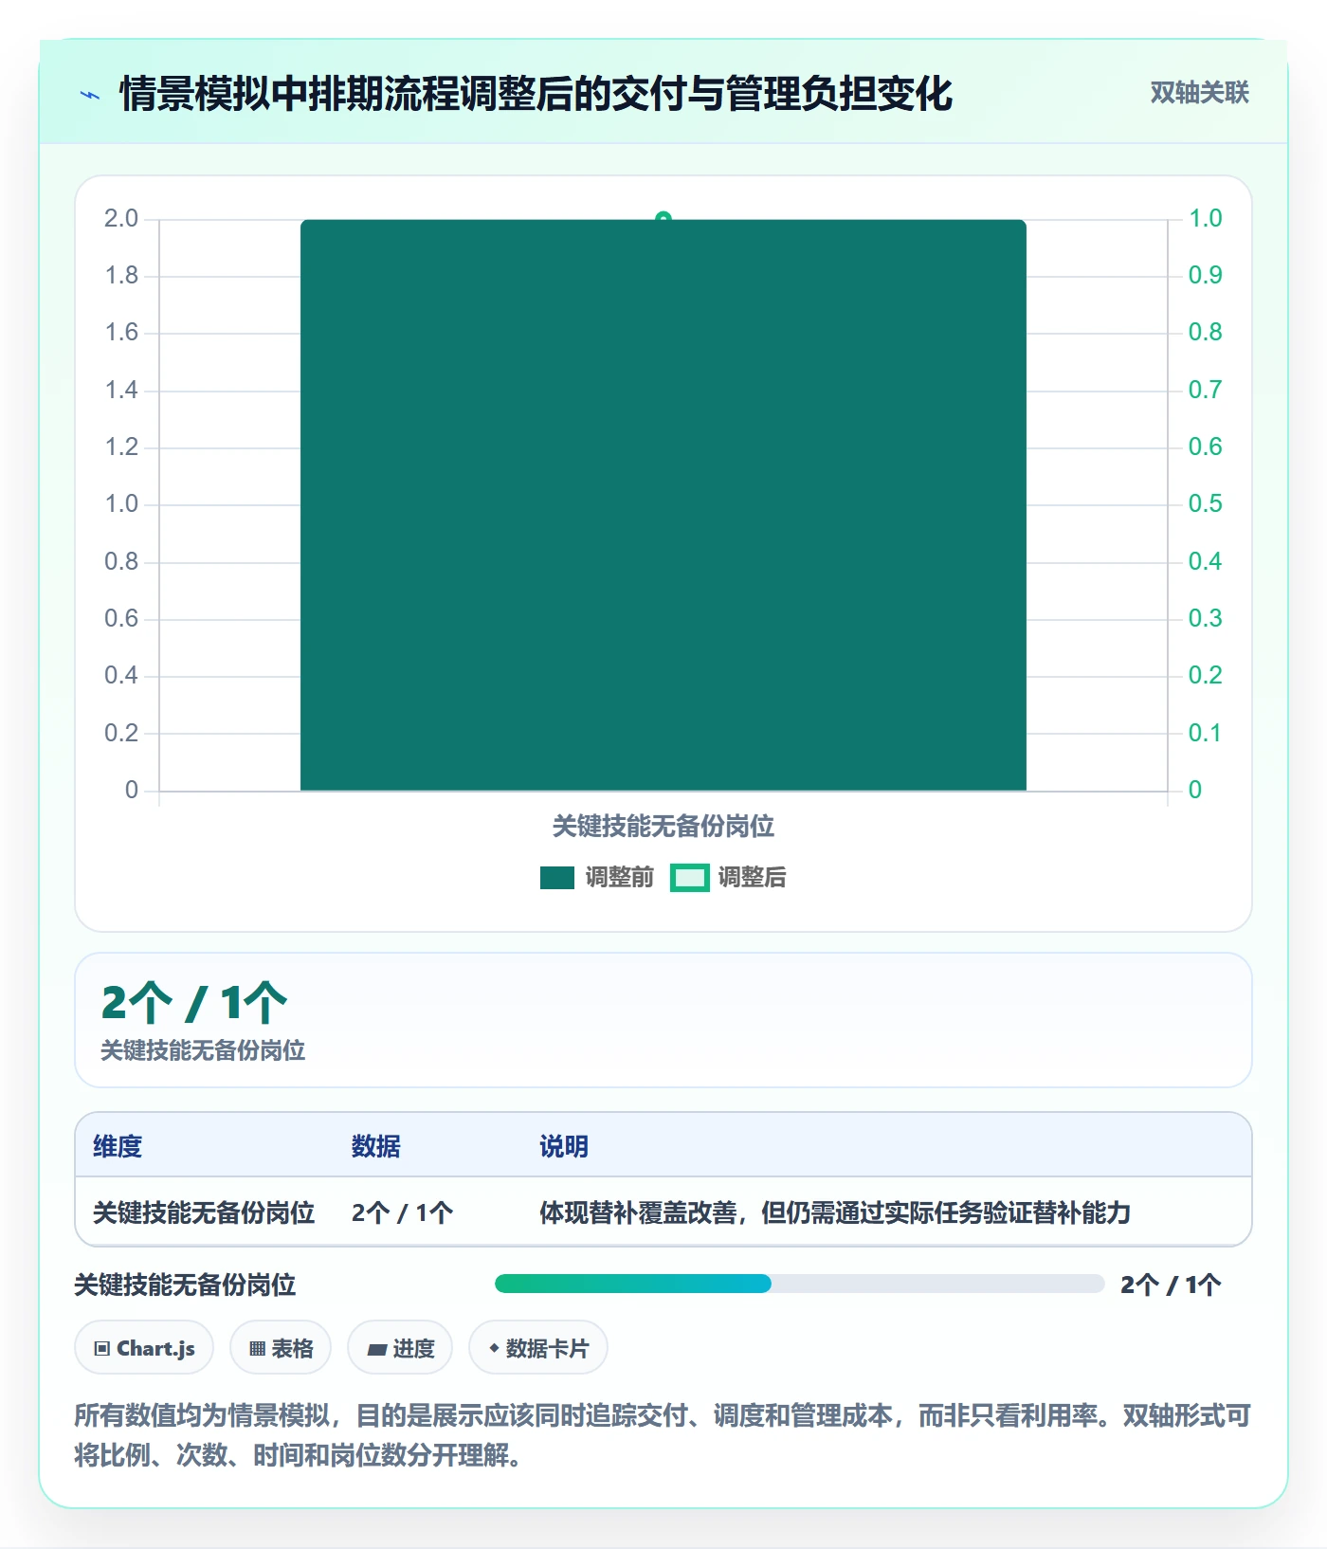Toggle the 调整后 legend swatch

pyautogui.click(x=690, y=878)
